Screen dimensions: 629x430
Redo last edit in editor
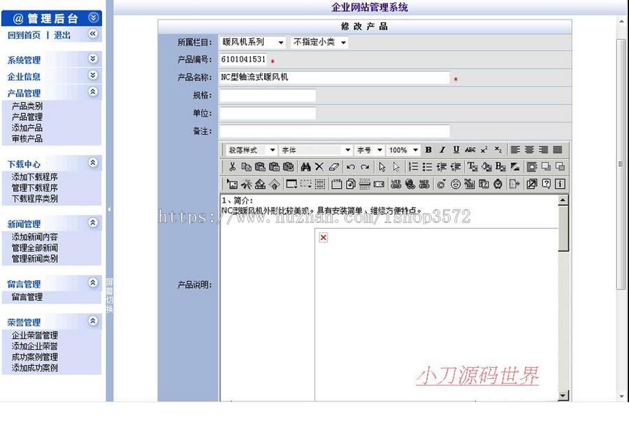[365, 166]
